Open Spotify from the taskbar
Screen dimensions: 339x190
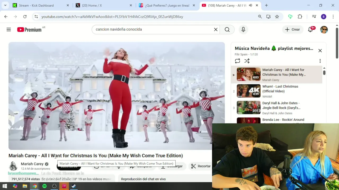44,186
